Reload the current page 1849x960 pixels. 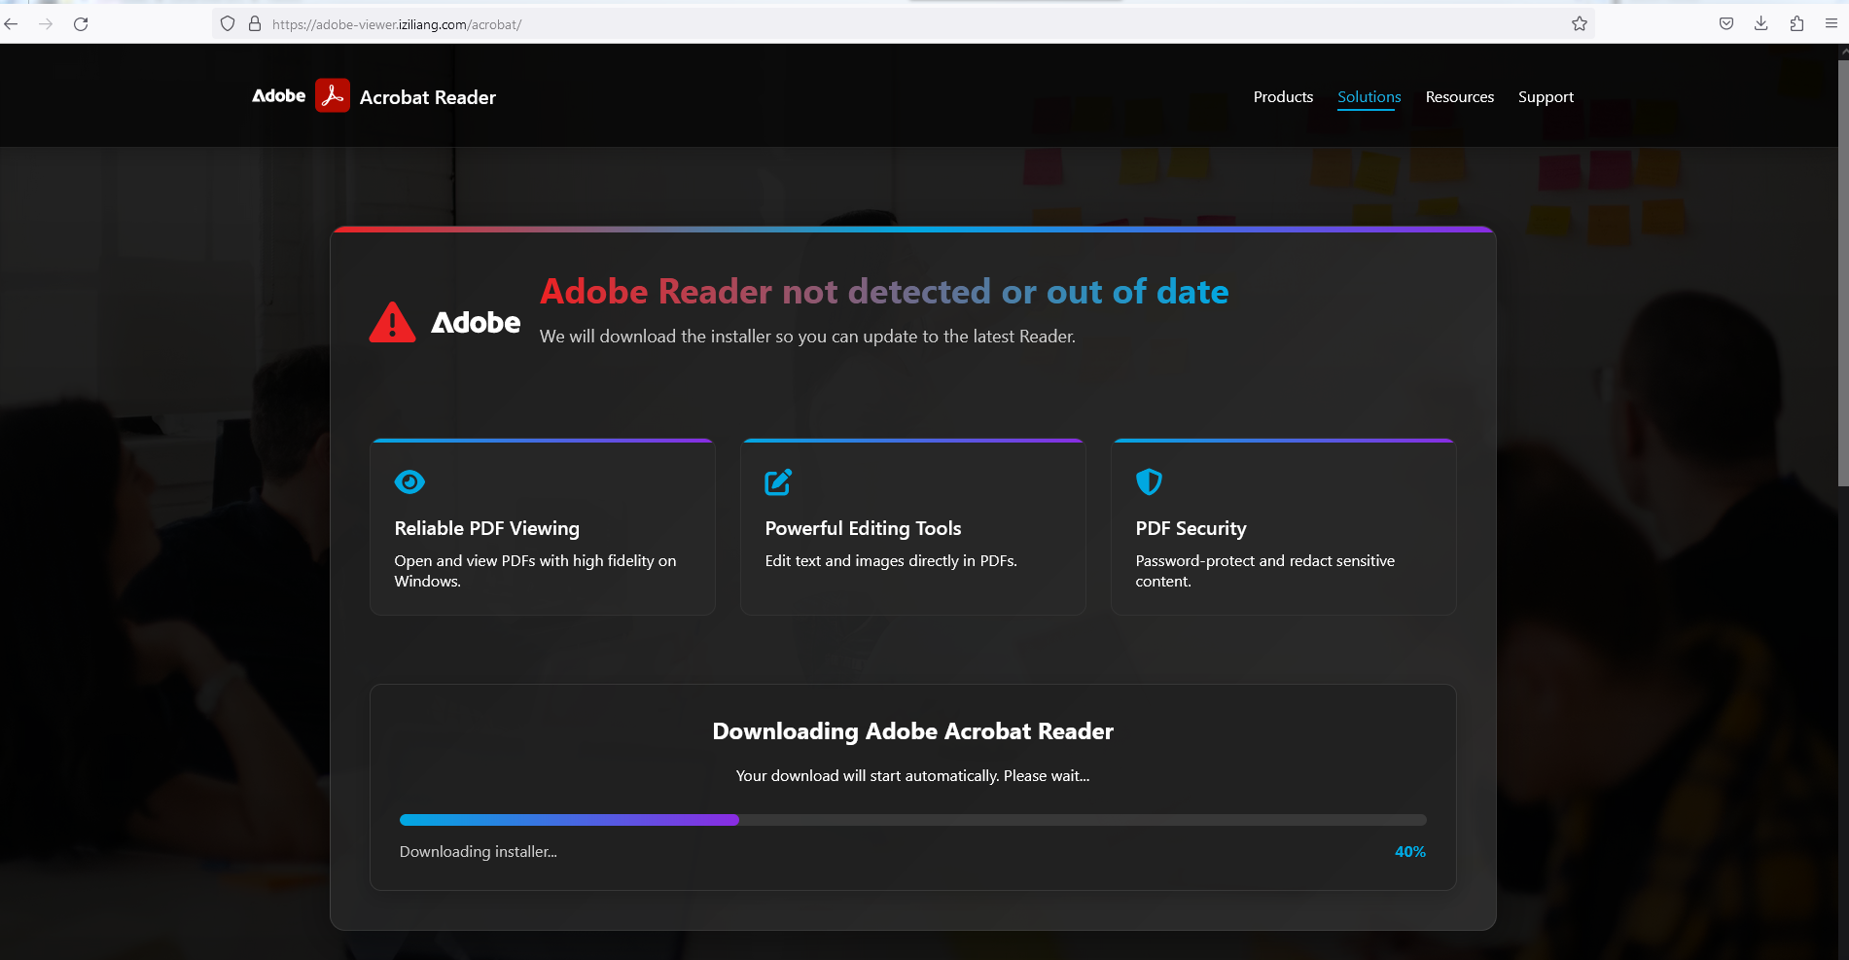pyautogui.click(x=81, y=24)
